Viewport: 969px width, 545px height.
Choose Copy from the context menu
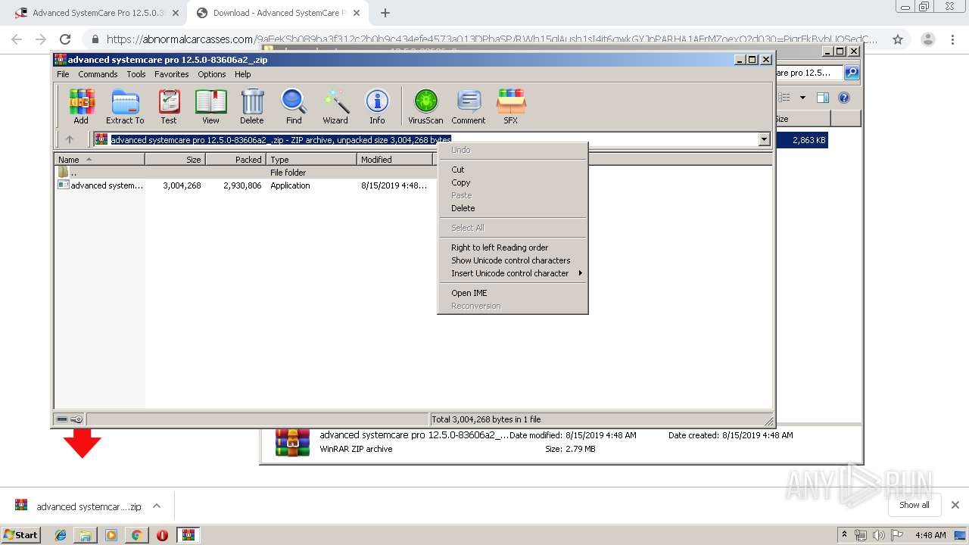click(513, 182)
